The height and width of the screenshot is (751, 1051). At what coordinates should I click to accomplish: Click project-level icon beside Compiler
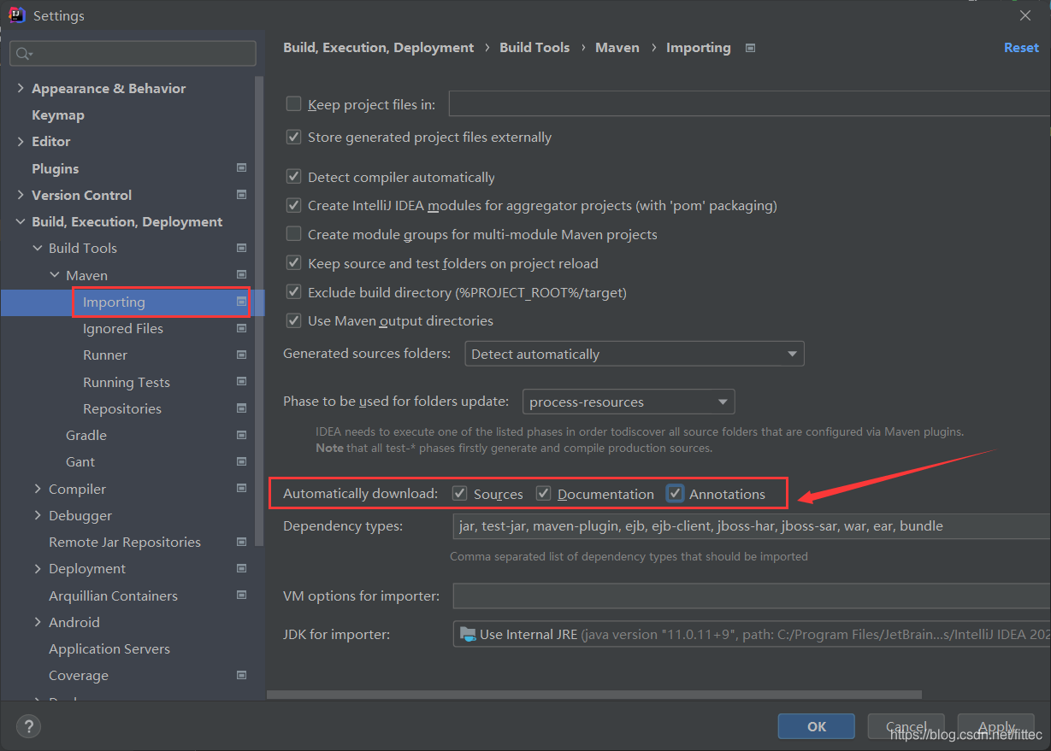[241, 489]
